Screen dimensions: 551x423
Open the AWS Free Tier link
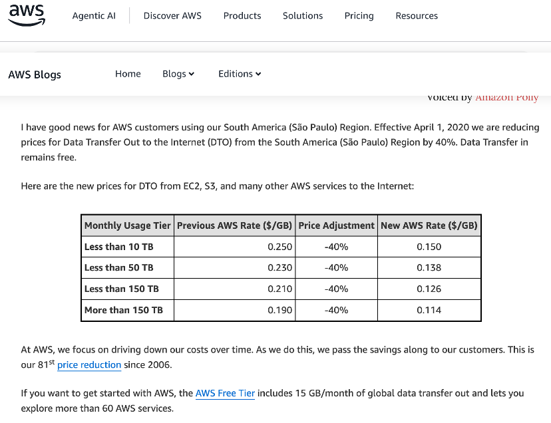(225, 393)
